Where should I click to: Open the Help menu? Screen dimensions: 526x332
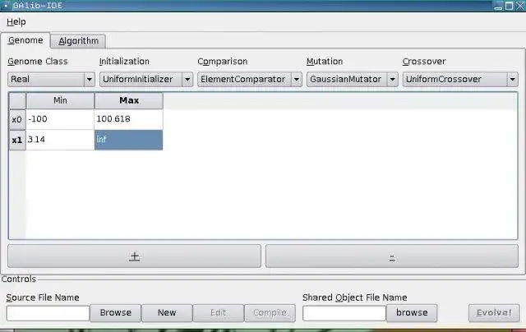pos(16,22)
